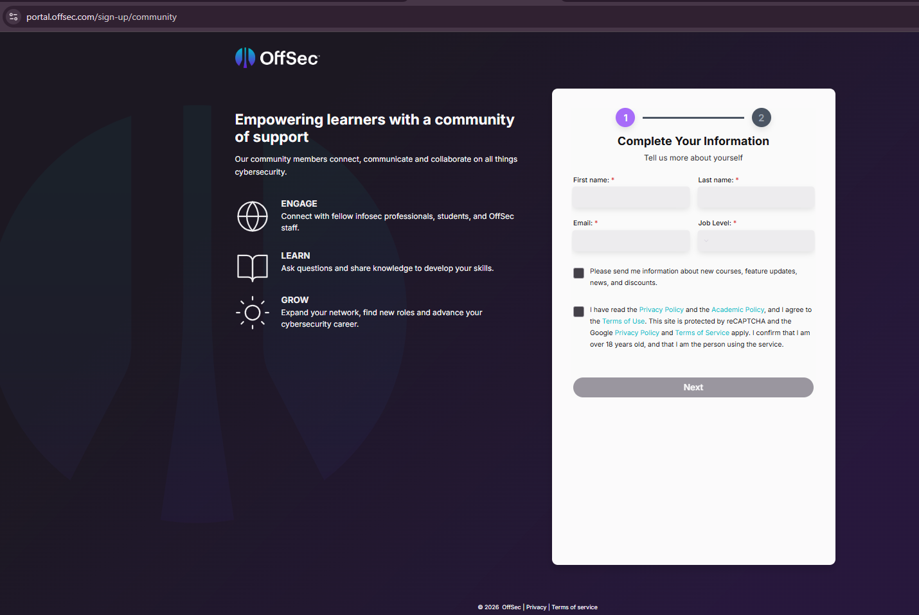This screenshot has height=615, width=919.
Task: Click inside the First name input field
Action: tap(630, 198)
